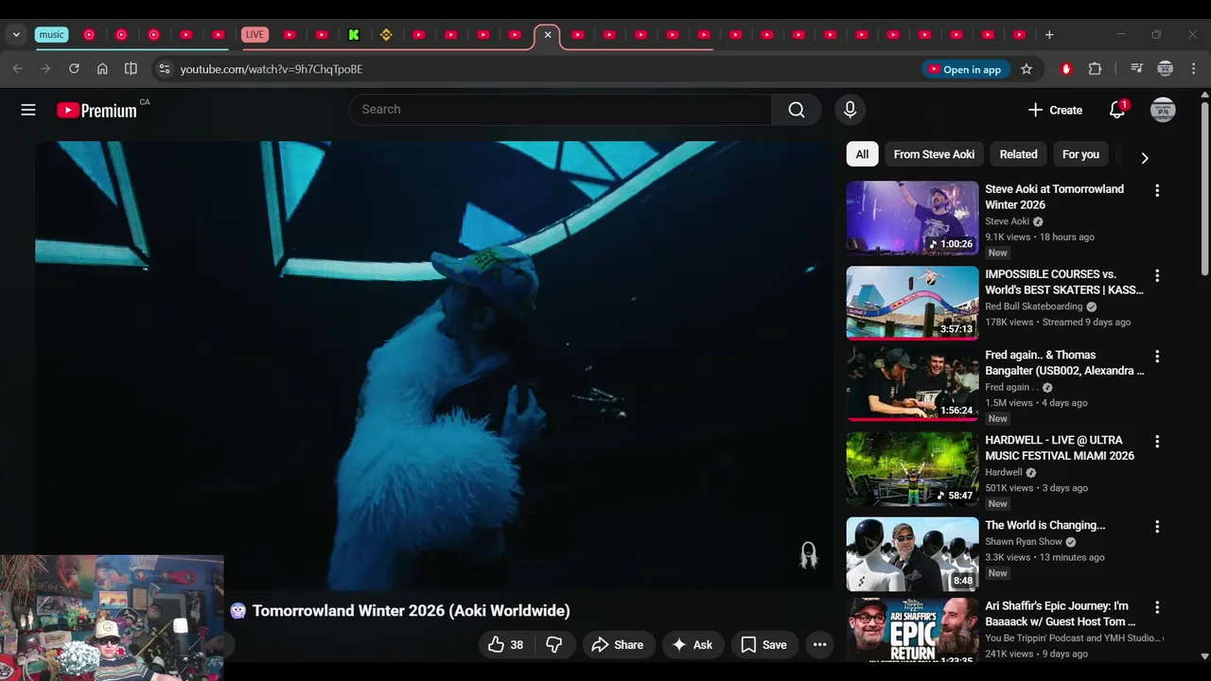The width and height of the screenshot is (1211, 681).
Task: Toggle the music tab group
Action: coord(51,35)
